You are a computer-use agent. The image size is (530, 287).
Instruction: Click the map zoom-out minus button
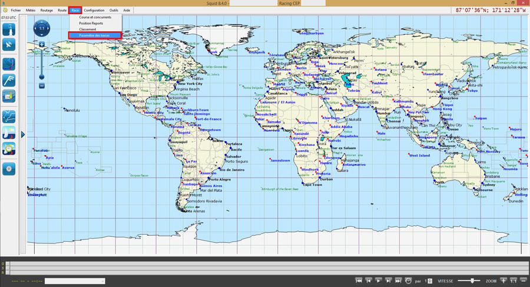42,86
